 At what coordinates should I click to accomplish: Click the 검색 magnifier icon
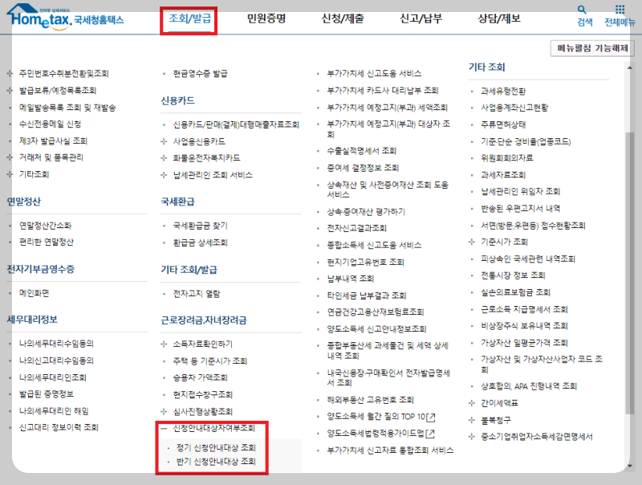(x=581, y=10)
